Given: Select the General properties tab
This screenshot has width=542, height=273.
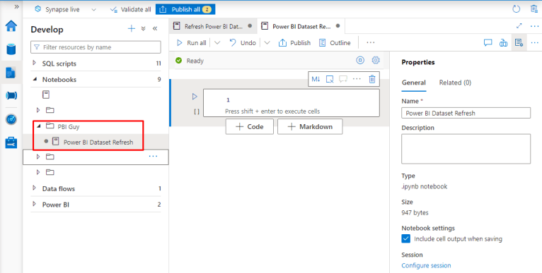Looking at the screenshot, I should click(x=414, y=83).
